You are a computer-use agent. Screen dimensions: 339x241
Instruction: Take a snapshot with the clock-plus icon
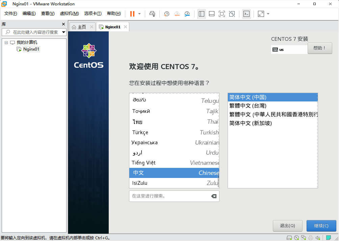pos(166,14)
